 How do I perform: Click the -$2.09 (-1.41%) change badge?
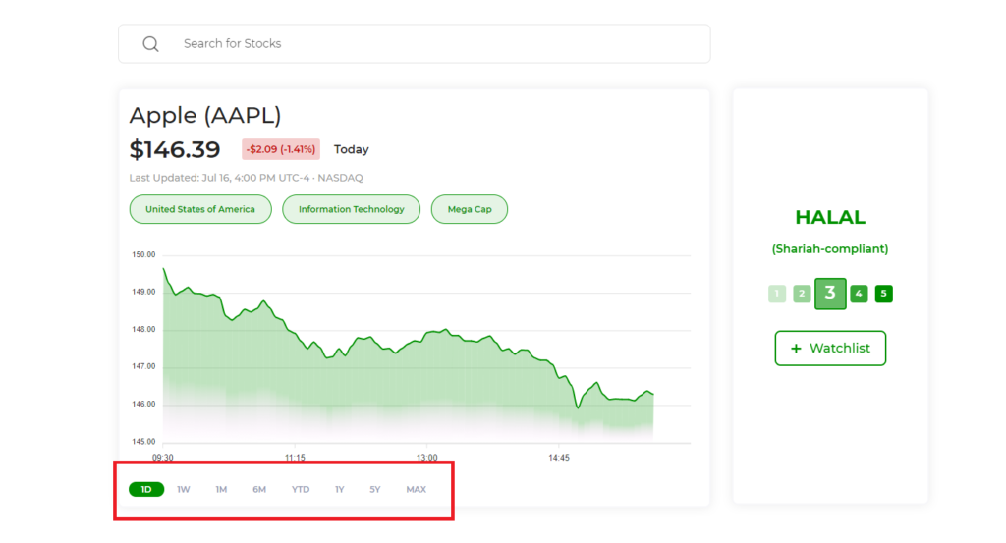(281, 149)
